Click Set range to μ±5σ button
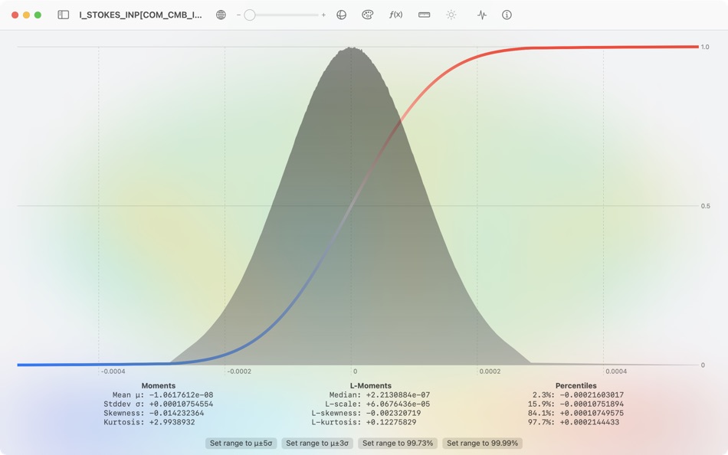728x455 pixels. click(241, 443)
